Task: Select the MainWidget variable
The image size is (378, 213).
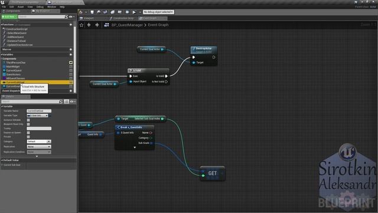Action: coord(13,66)
